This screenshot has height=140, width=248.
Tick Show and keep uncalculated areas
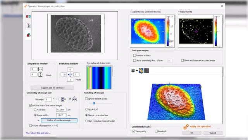click(183, 61)
